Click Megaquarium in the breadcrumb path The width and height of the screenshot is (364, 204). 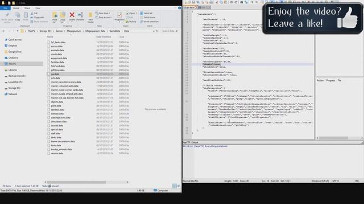[x=74, y=31]
